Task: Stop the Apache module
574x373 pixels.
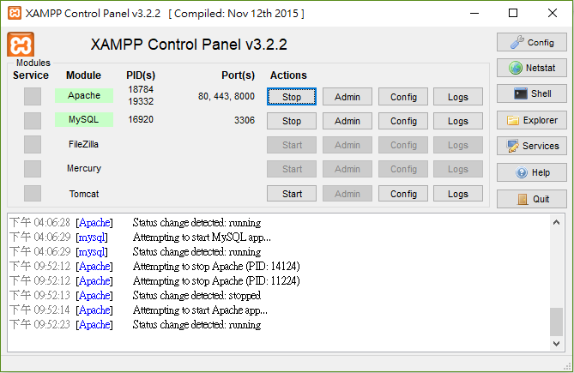Action: [x=292, y=97]
